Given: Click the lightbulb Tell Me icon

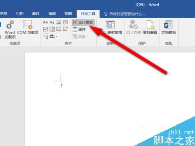Looking at the screenshot, I should (106, 14).
